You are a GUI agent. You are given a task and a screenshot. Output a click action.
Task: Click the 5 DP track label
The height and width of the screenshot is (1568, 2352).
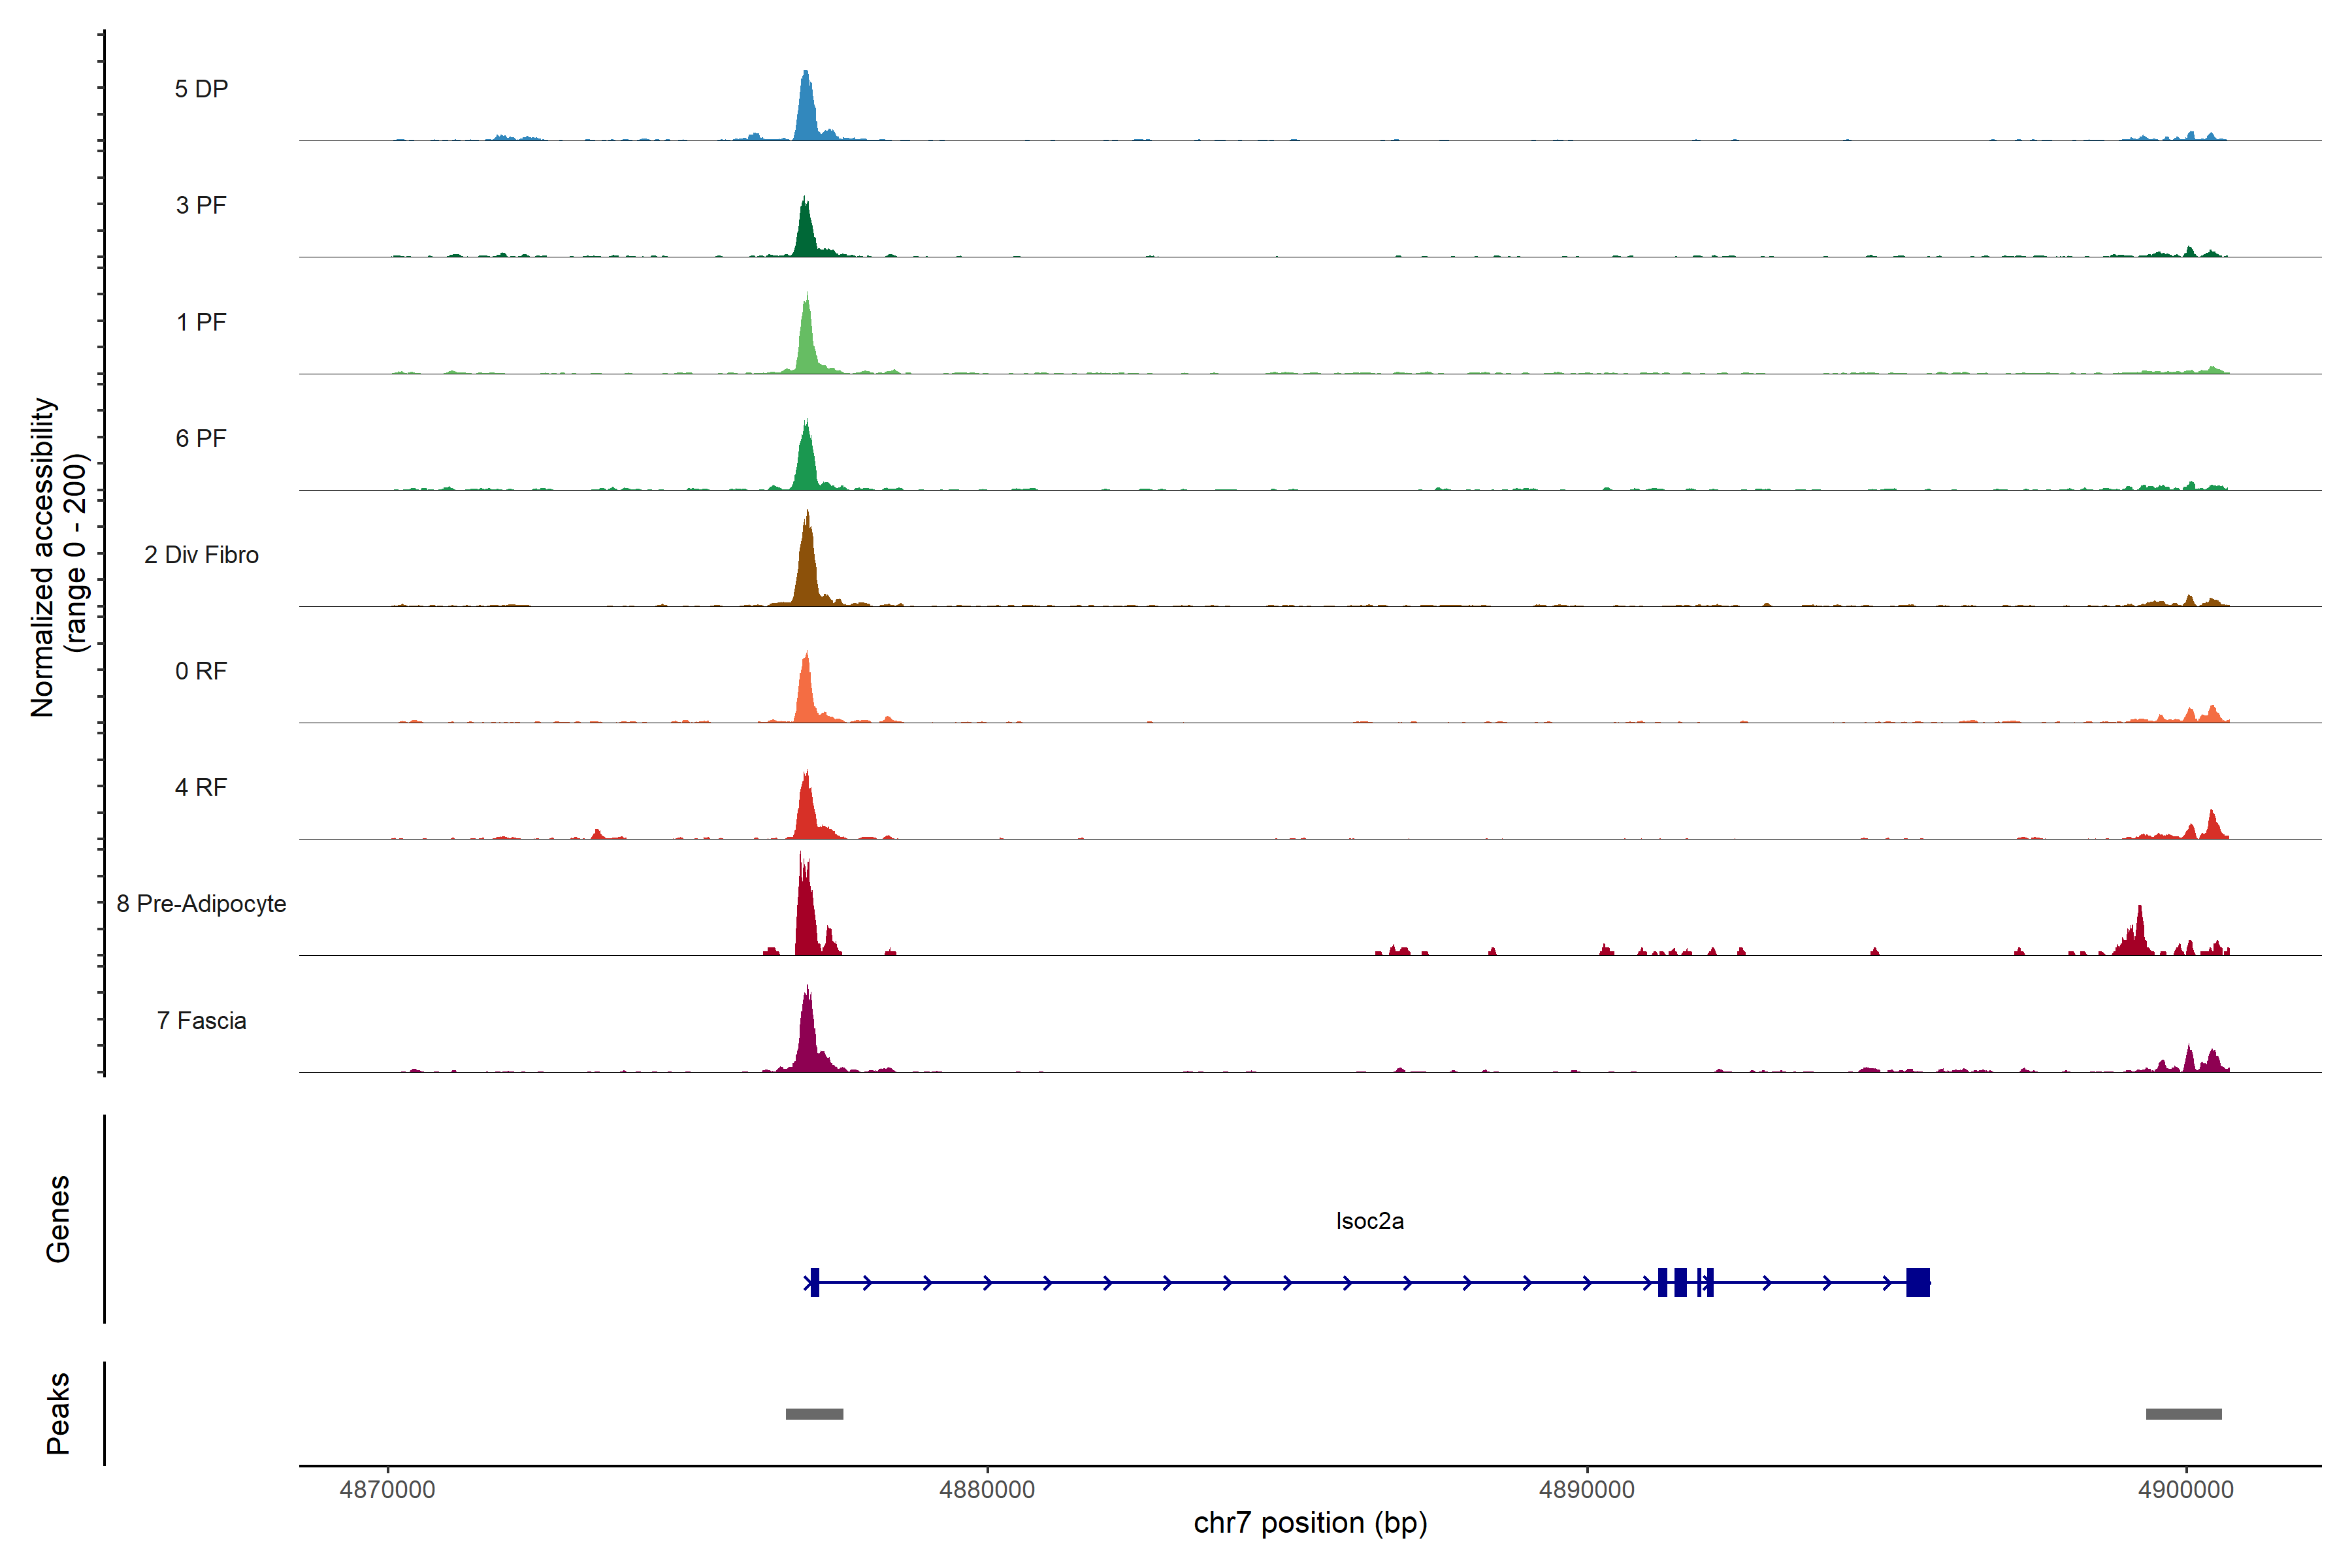click(x=201, y=89)
